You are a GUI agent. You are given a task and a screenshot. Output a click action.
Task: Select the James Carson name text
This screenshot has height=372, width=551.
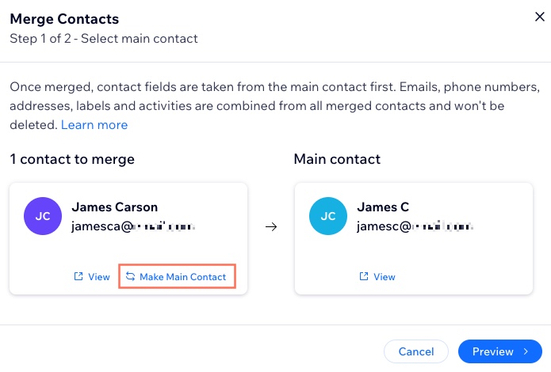[114, 207]
